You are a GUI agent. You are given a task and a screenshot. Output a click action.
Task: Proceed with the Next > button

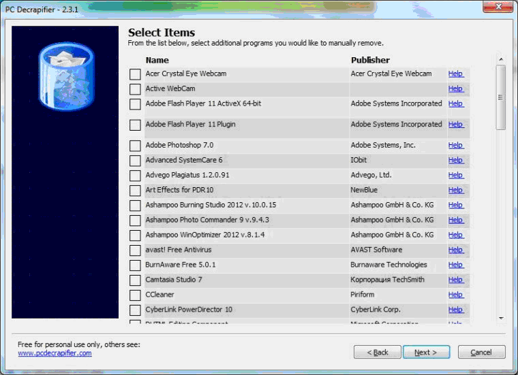(426, 353)
